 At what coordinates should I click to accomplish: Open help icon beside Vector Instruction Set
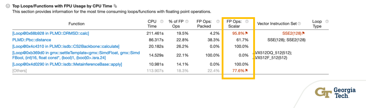(x=299, y=24)
